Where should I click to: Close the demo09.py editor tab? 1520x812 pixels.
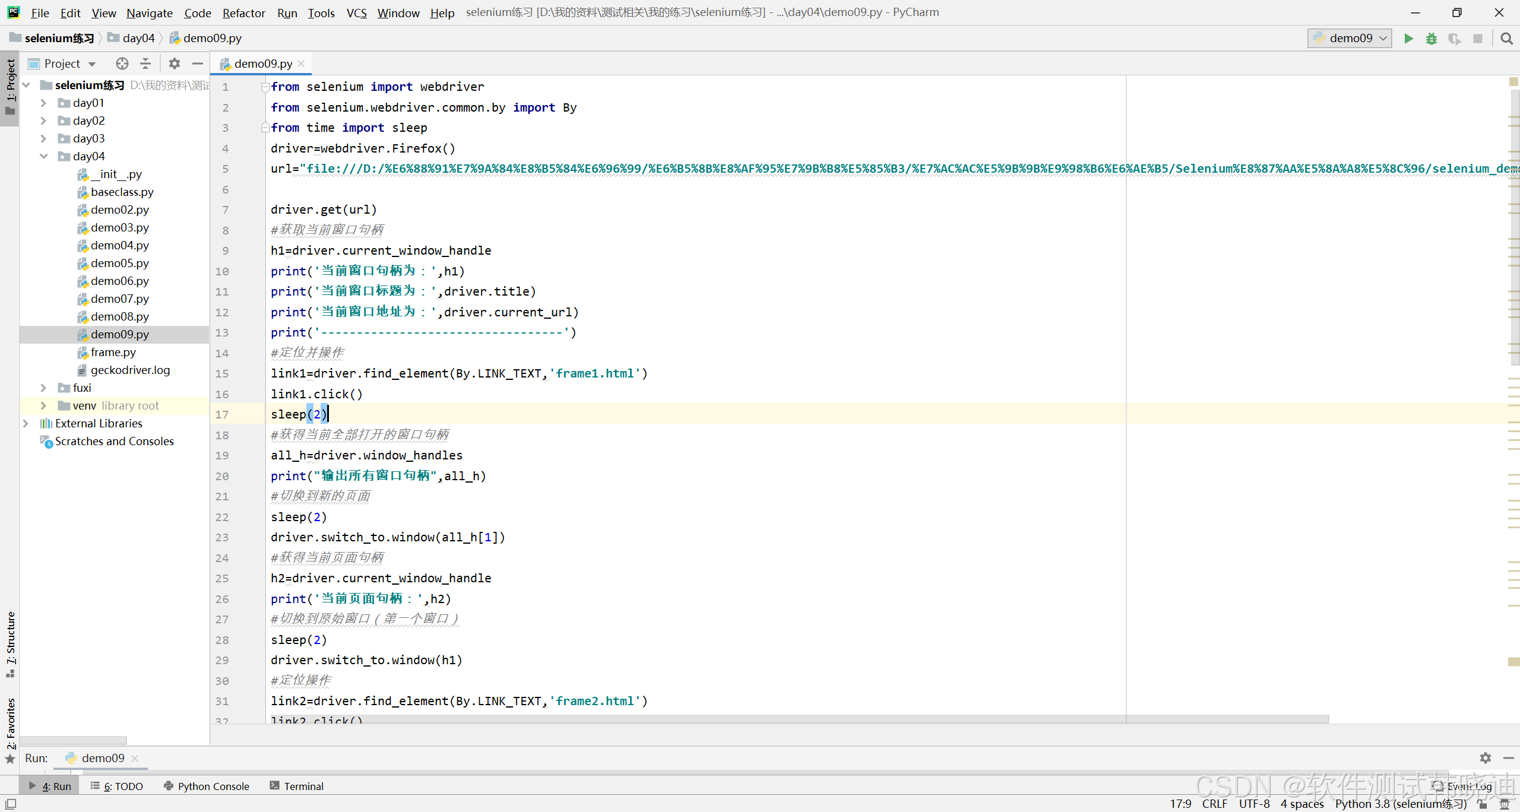click(302, 64)
